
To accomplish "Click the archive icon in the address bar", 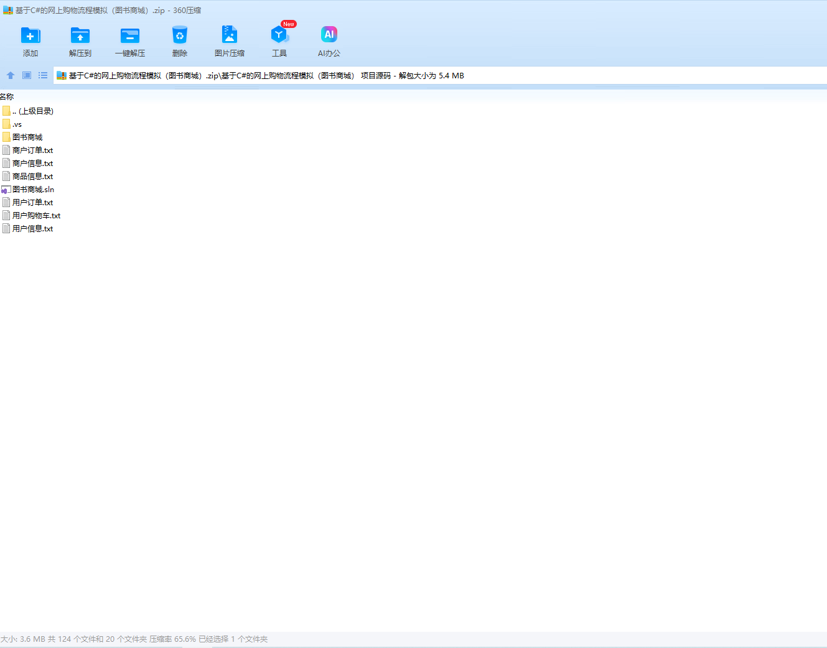I will 62,75.
